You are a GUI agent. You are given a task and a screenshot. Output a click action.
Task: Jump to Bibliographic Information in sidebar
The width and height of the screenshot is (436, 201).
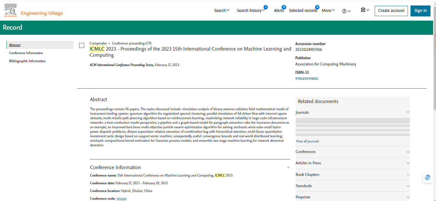[x=27, y=61]
